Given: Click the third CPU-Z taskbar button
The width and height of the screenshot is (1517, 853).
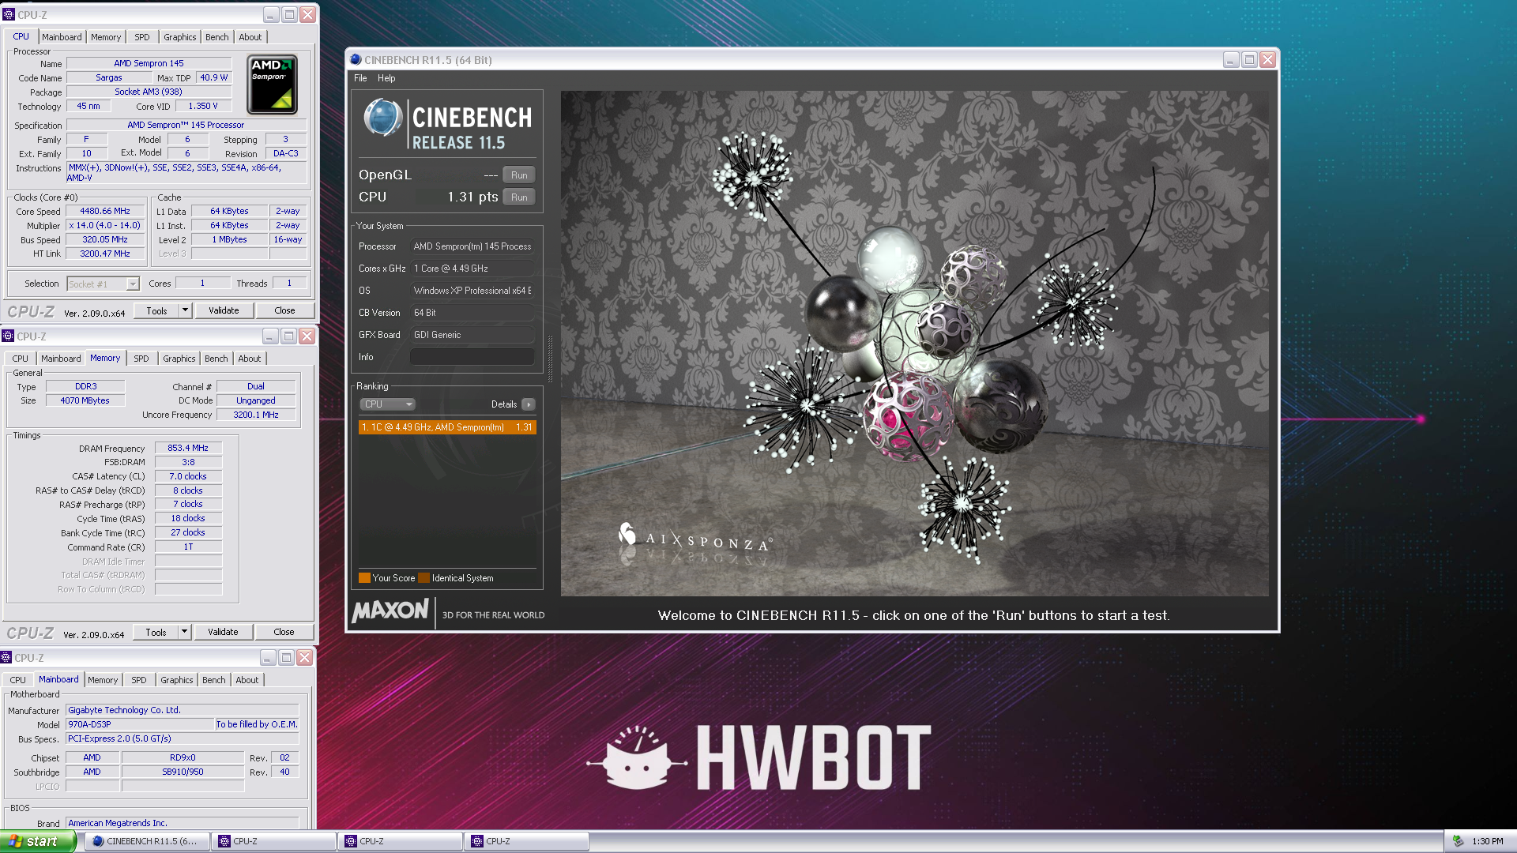Looking at the screenshot, I should (526, 841).
